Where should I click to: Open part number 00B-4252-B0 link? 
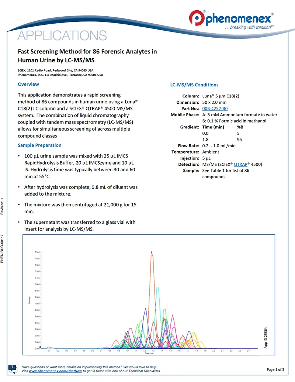(x=215, y=109)
